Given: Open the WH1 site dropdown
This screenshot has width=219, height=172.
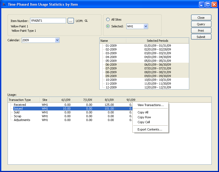Looking at the screenshot, I should [146, 26].
